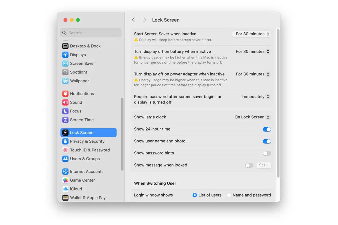Open the Wallet & Apple Pay icon
Viewport: 338px width, 225px height.
click(x=65, y=198)
